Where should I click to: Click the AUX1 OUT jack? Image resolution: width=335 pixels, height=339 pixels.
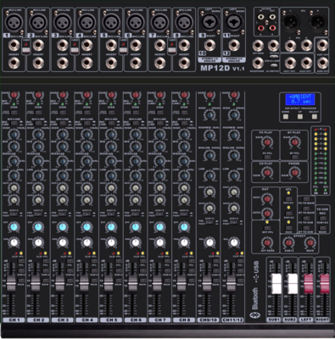tap(291, 63)
